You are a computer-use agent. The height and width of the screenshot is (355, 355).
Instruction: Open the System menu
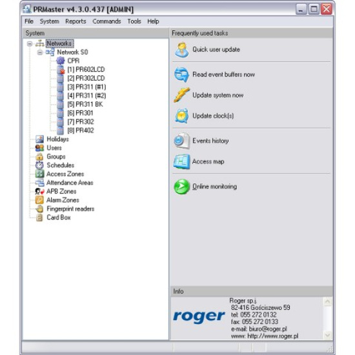[49, 21]
